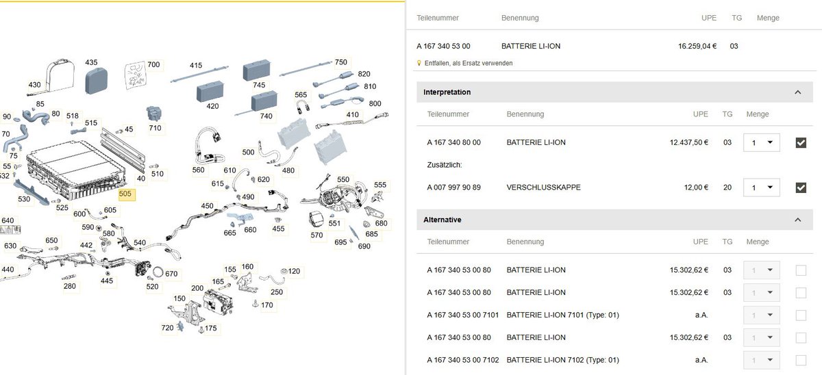822x375 pixels.
Task: Select callout 710 component
Action: [155, 128]
